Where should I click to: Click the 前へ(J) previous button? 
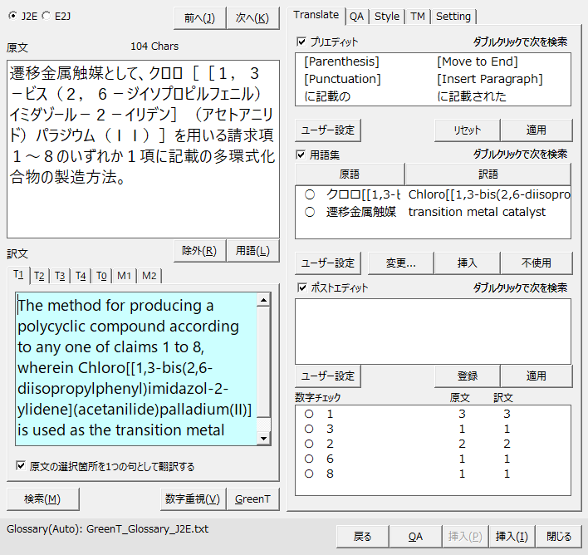point(199,18)
